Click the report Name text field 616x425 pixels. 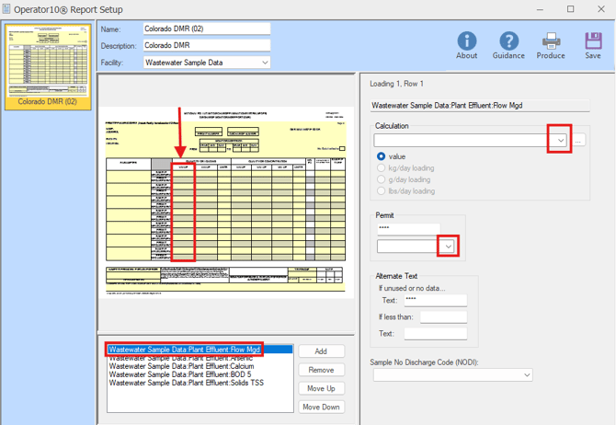tap(206, 29)
